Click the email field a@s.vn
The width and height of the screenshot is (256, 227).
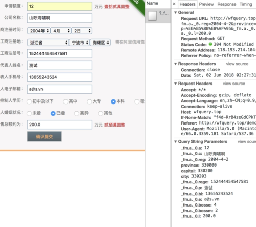coord(59,89)
